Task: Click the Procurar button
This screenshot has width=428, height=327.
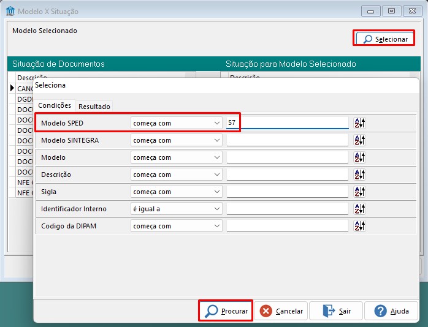Action: (226, 311)
